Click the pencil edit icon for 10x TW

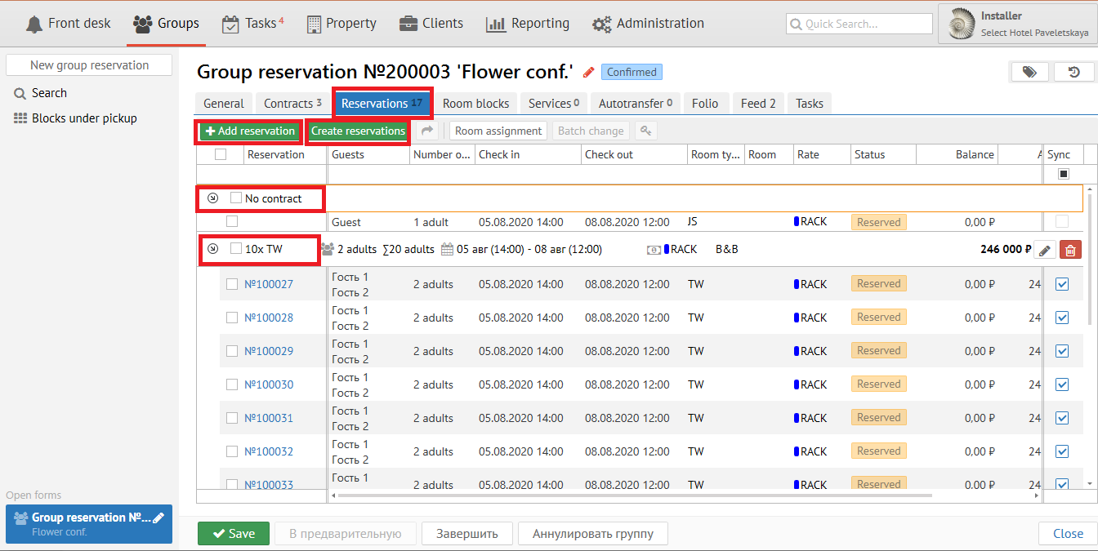(1045, 250)
